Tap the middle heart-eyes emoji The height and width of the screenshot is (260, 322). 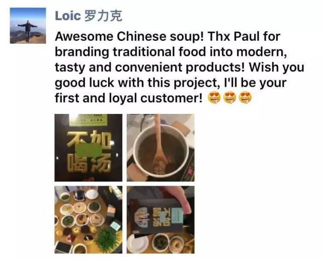[x=229, y=98]
